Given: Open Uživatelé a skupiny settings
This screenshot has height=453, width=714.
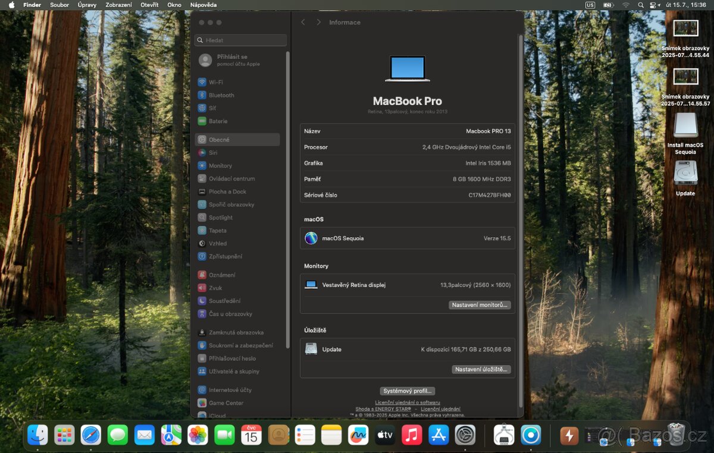Looking at the screenshot, I should pyautogui.click(x=237, y=372).
